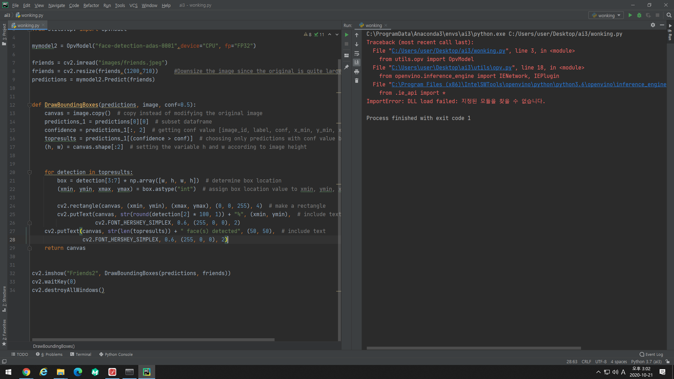Click the wonking.py traceback file link
Image resolution: width=674 pixels, height=379 pixels.
tap(448, 51)
